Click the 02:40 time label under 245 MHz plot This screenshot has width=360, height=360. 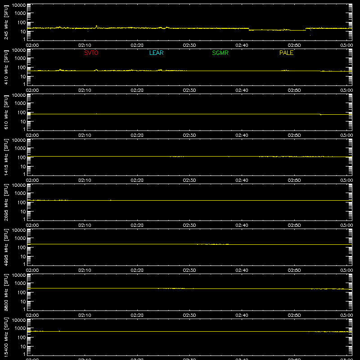[x=242, y=45]
